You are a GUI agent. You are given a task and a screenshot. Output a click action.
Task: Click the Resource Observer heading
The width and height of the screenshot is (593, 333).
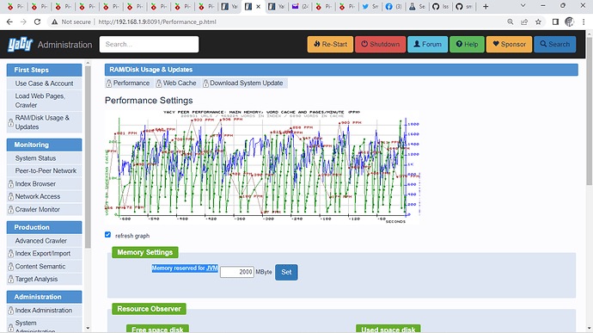click(x=149, y=309)
